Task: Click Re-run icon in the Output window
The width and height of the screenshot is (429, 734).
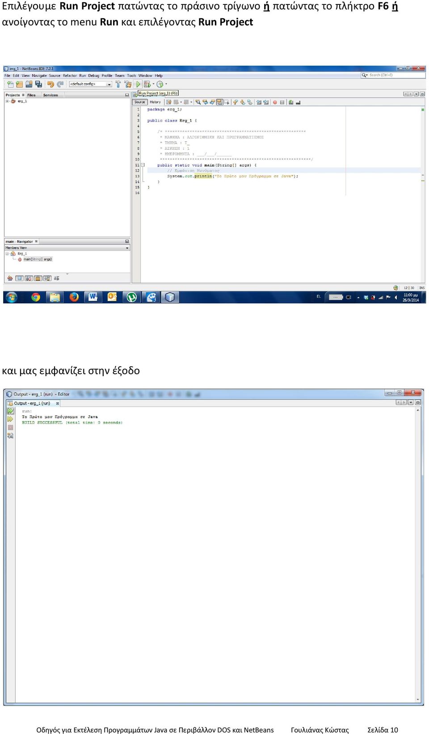Action: coord(10,411)
